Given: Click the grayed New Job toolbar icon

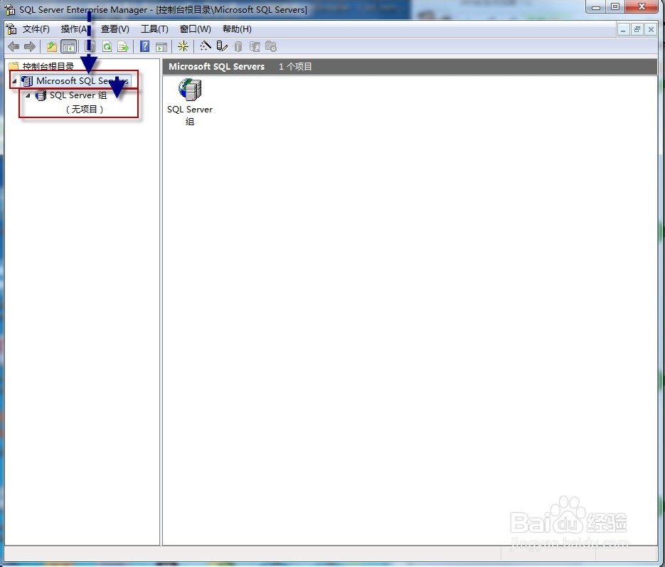Looking at the screenshot, I should tap(271, 47).
